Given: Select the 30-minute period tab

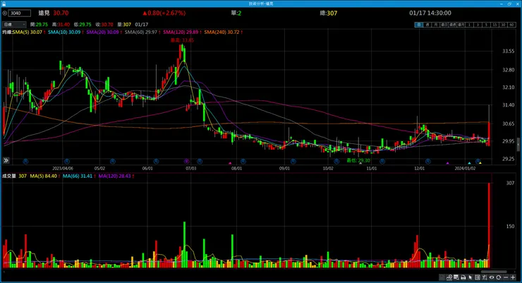Looking at the screenshot, I should pyautogui.click(x=503, y=25).
